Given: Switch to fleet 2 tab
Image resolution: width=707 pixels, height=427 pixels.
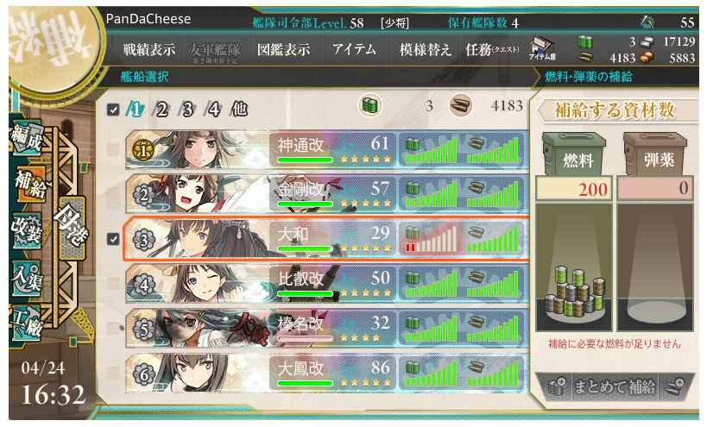Looking at the screenshot, I should pos(161,109).
